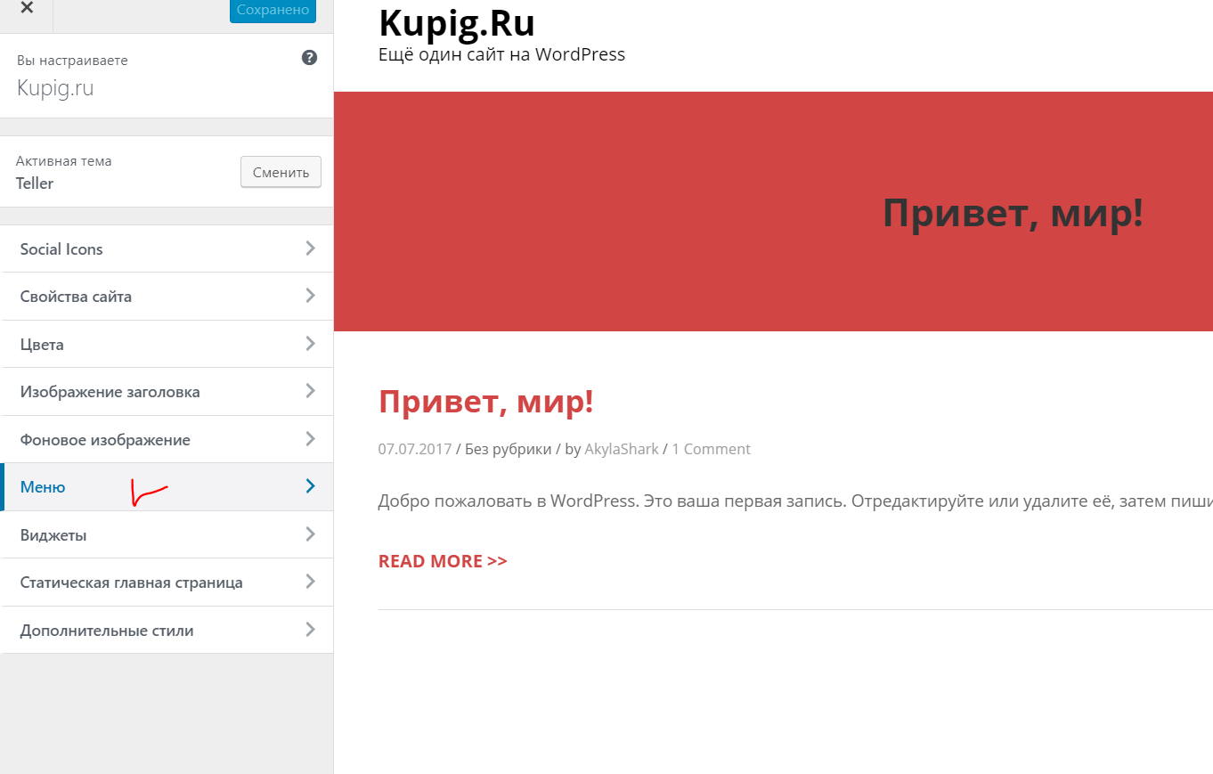Click chevron beside Фоновое изображение

pyautogui.click(x=310, y=439)
